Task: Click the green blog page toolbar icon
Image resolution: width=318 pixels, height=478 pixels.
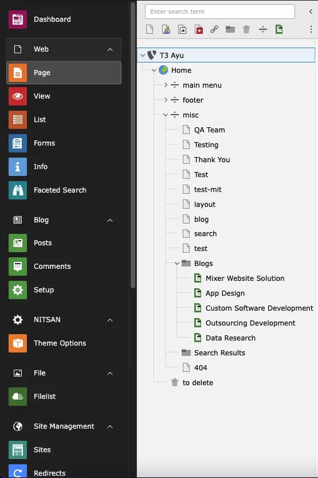Action: pos(279,29)
